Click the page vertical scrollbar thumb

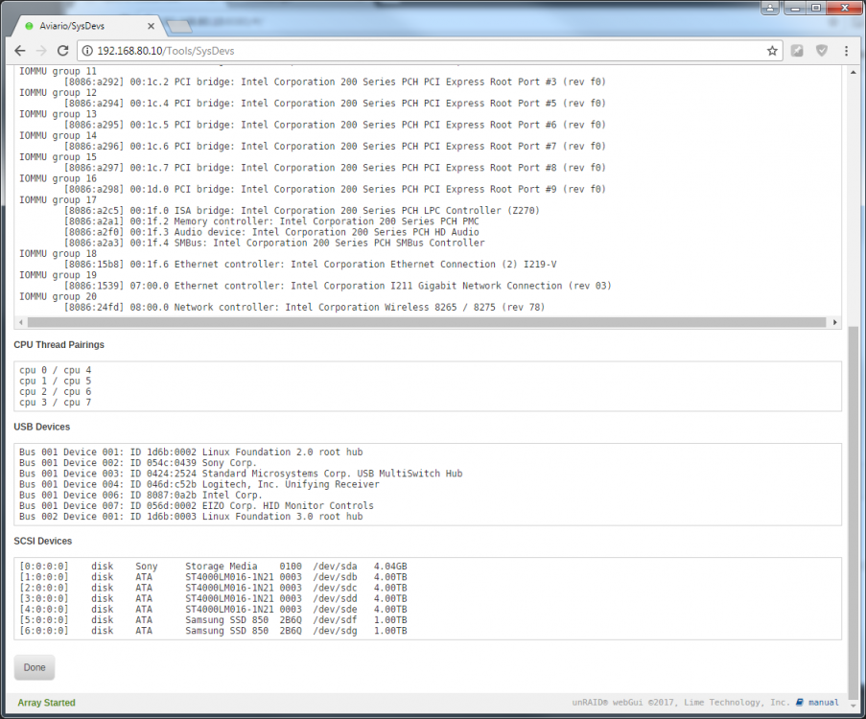coord(854,513)
